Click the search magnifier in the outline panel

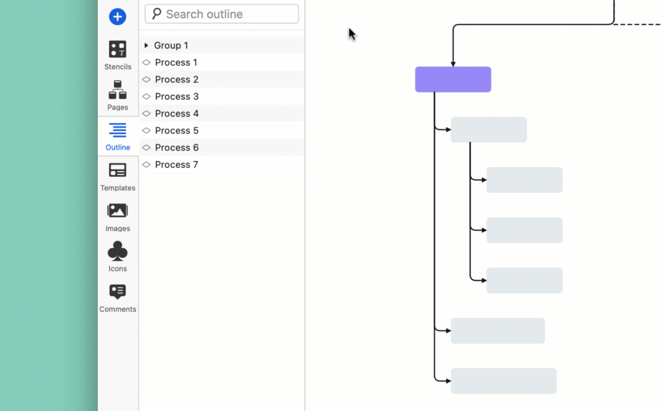pos(156,14)
